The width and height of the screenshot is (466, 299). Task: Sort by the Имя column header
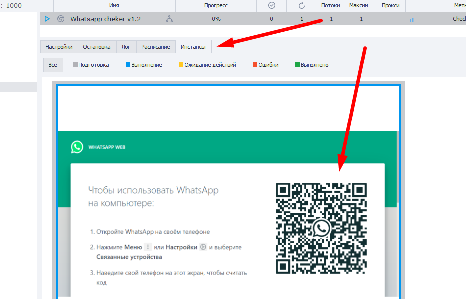(114, 5)
